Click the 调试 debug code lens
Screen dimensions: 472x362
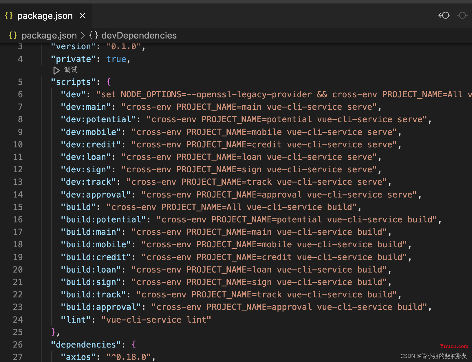tap(71, 70)
